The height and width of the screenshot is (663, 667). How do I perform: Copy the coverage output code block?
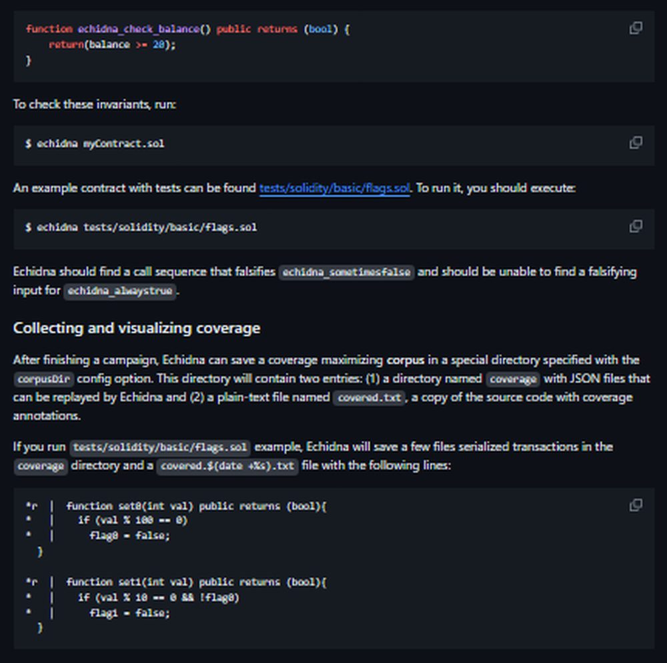(636, 505)
